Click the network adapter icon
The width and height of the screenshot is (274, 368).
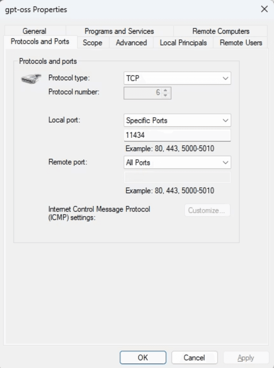coord(31,79)
